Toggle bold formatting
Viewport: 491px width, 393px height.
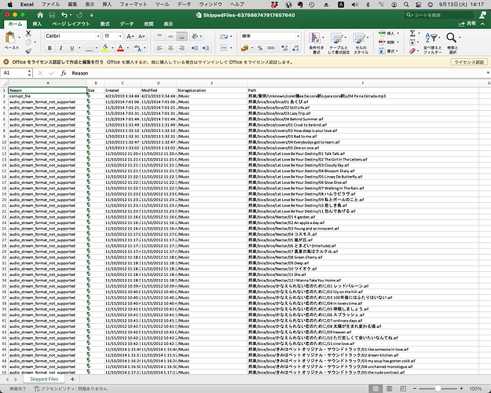click(x=49, y=48)
